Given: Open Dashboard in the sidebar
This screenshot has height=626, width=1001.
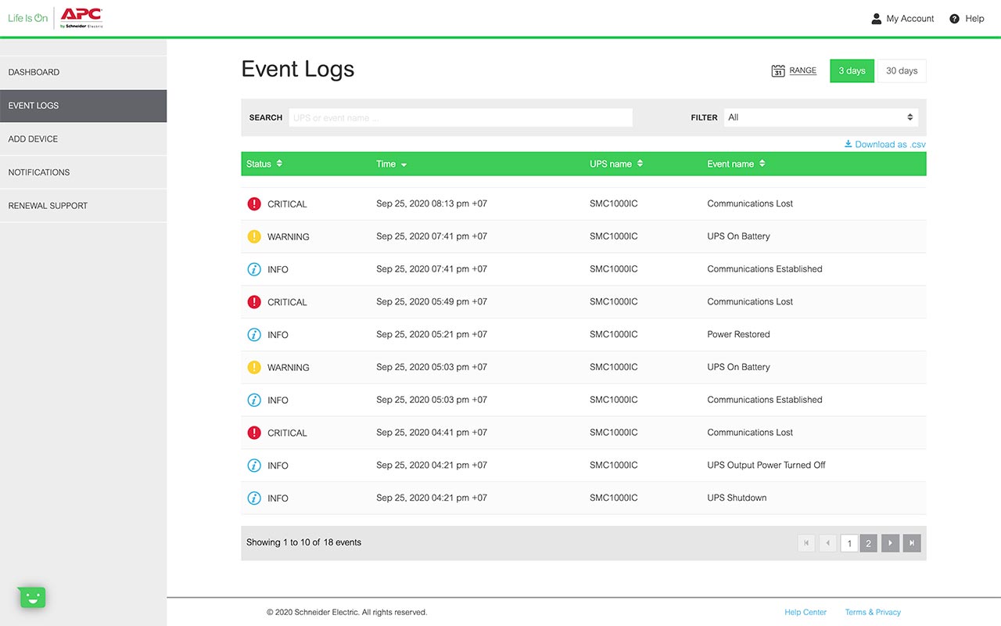Looking at the screenshot, I should click(x=34, y=72).
